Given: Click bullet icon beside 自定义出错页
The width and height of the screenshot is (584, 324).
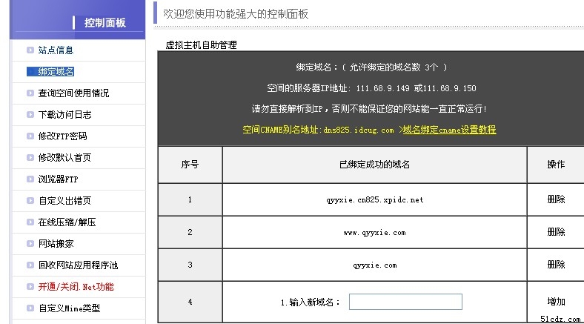Looking at the screenshot, I should [x=30, y=201].
